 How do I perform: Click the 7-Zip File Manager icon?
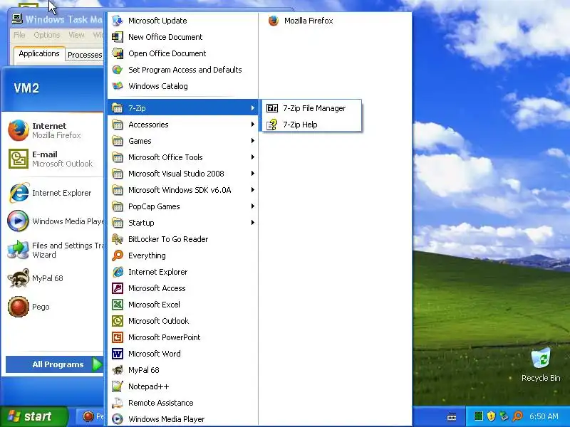(x=272, y=108)
